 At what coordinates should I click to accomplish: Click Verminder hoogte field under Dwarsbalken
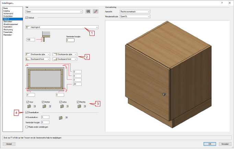coord(45,122)
